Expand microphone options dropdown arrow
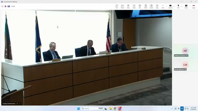The image size is (198, 111). click(182, 6)
